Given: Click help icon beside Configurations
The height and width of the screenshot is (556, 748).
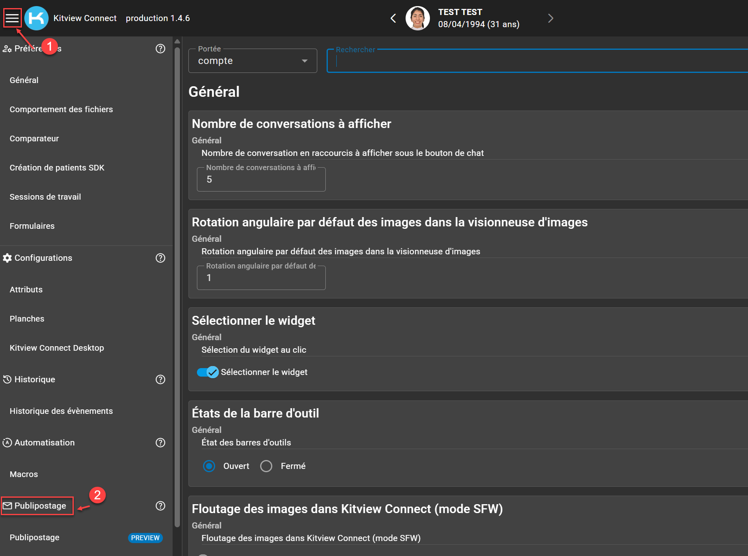Looking at the screenshot, I should [x=160, y=258].
